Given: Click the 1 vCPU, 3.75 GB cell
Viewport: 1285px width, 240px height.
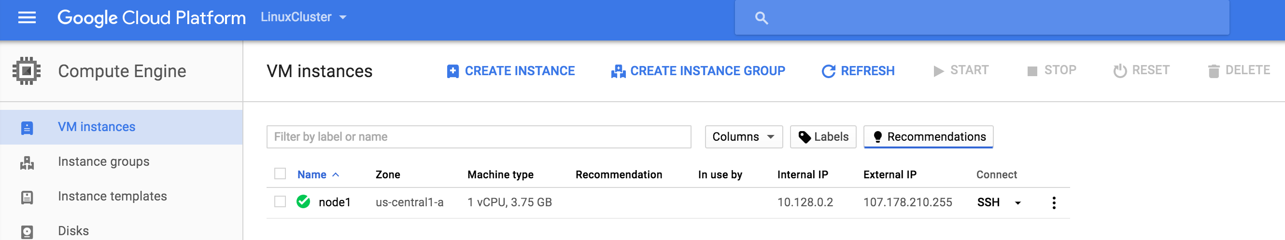Looking at the screenshot, I should (509, 203).
